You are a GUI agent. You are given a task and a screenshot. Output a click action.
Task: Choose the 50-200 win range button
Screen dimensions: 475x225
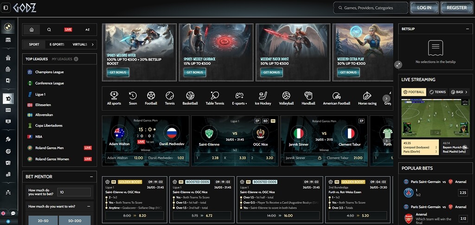75,220
